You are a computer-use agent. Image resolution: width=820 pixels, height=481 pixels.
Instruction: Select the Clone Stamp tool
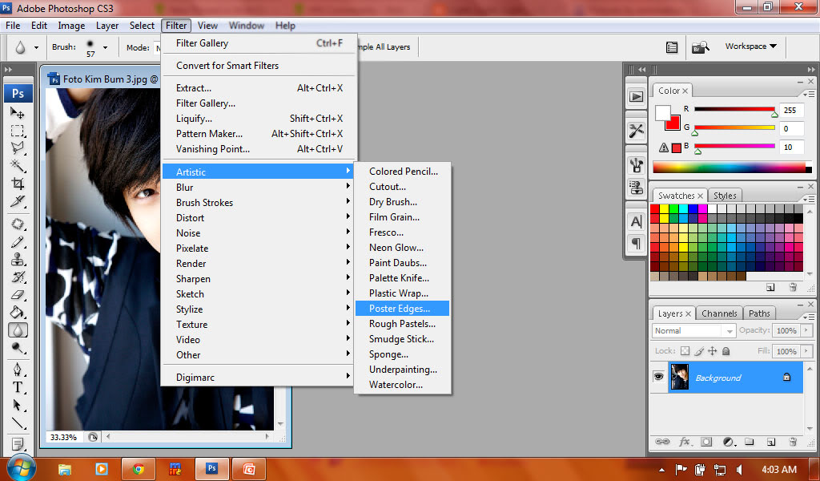[x=18, y=260]
